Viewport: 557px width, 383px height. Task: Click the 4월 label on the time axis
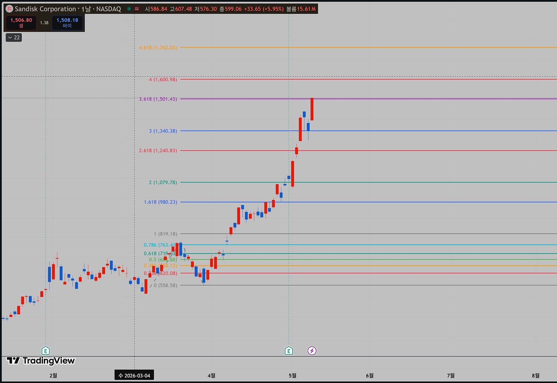point(211,375)
